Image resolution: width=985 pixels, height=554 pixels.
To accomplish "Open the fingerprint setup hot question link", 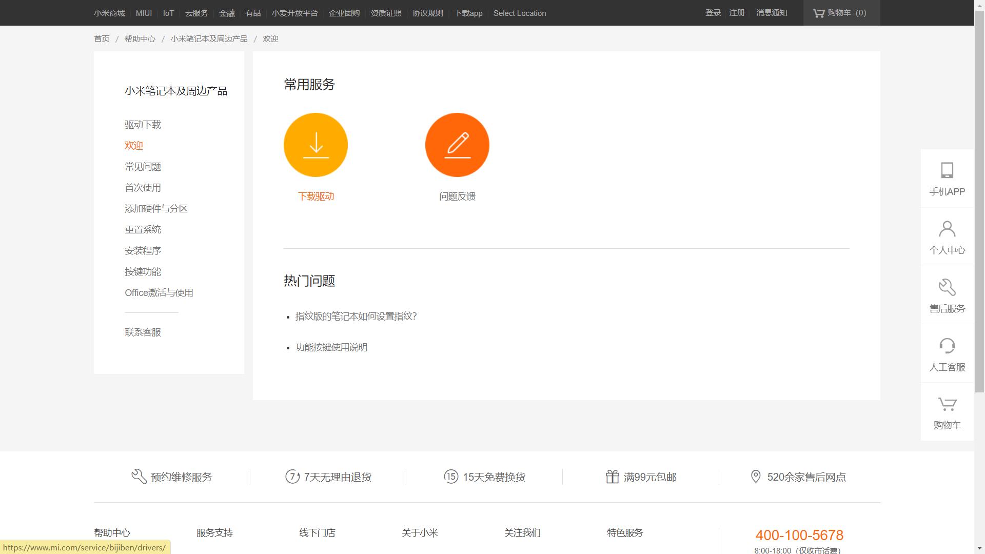I will [356, 316].
